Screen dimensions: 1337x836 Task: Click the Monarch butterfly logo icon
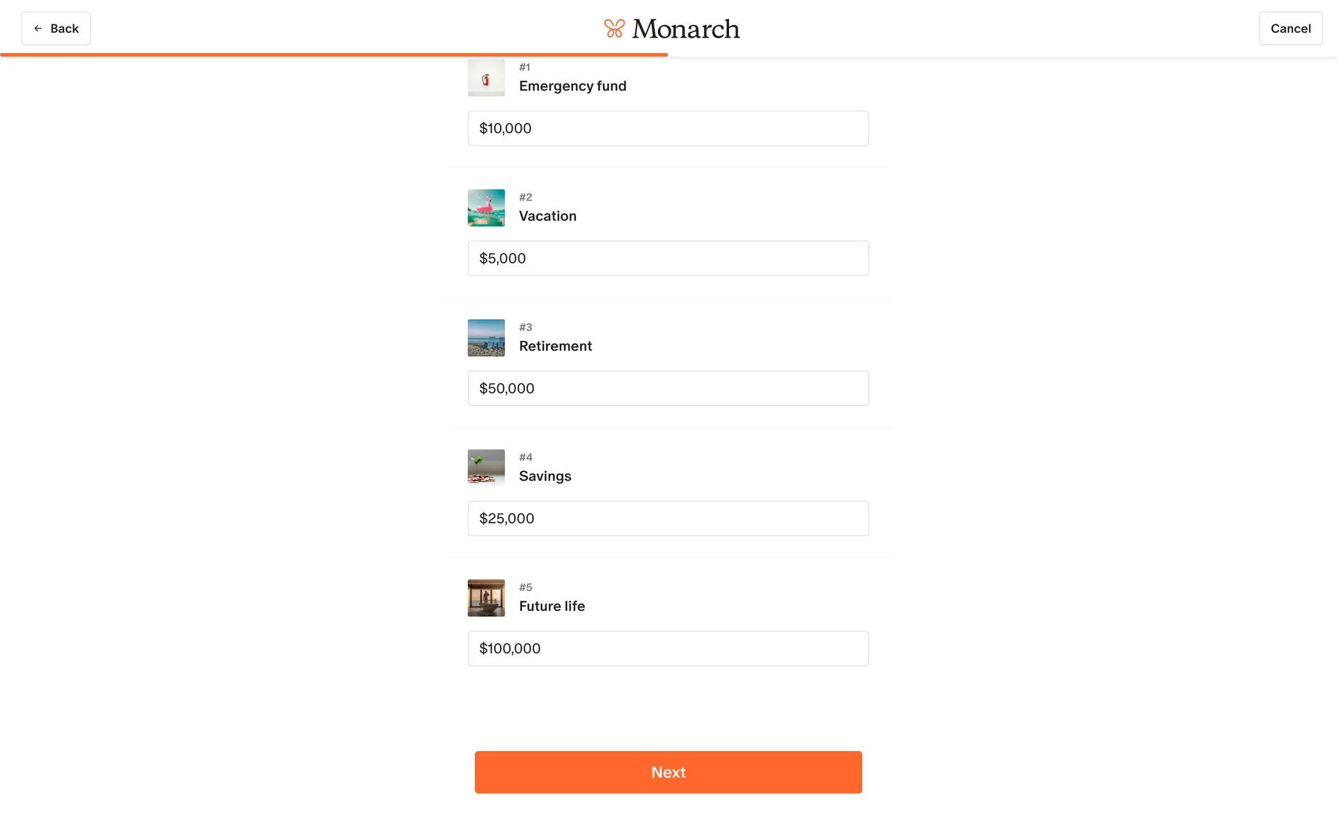tap(613, 29)
